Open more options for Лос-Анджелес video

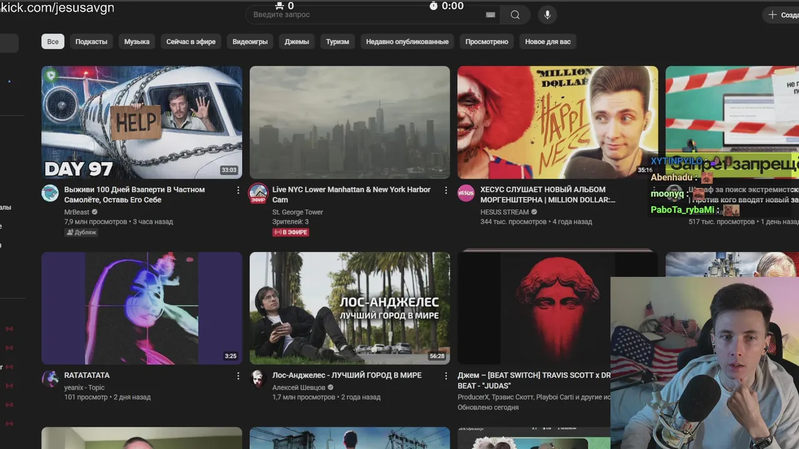446,376
